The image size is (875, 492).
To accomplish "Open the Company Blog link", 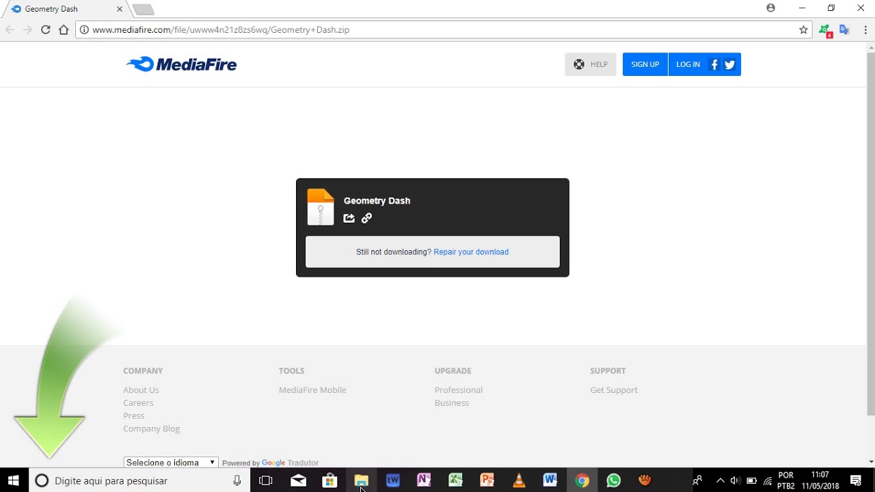I will [152, 428].
